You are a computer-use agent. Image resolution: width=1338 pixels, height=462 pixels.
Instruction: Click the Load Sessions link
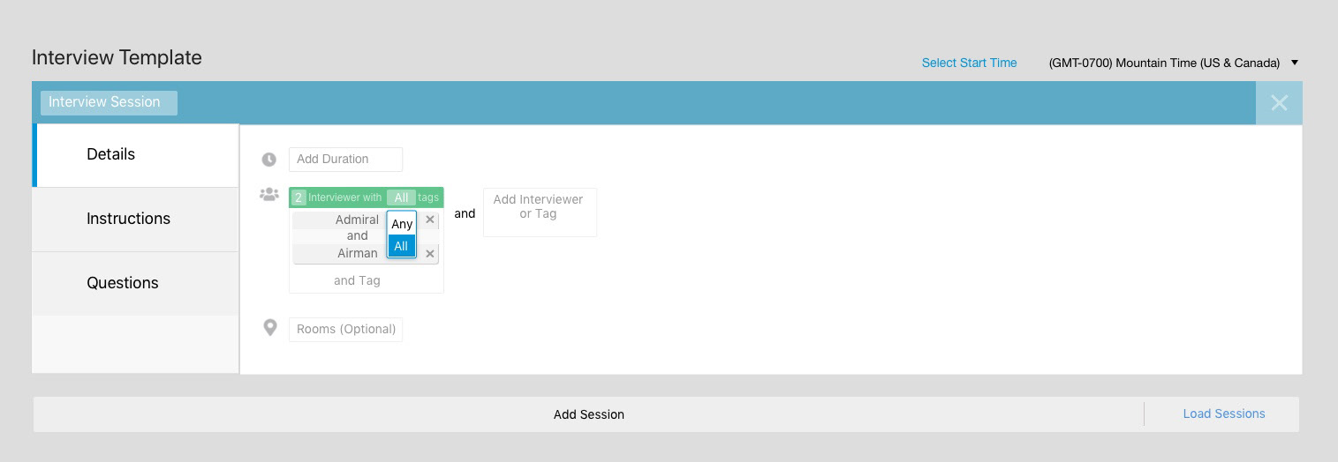click(x=1224, y=414)
